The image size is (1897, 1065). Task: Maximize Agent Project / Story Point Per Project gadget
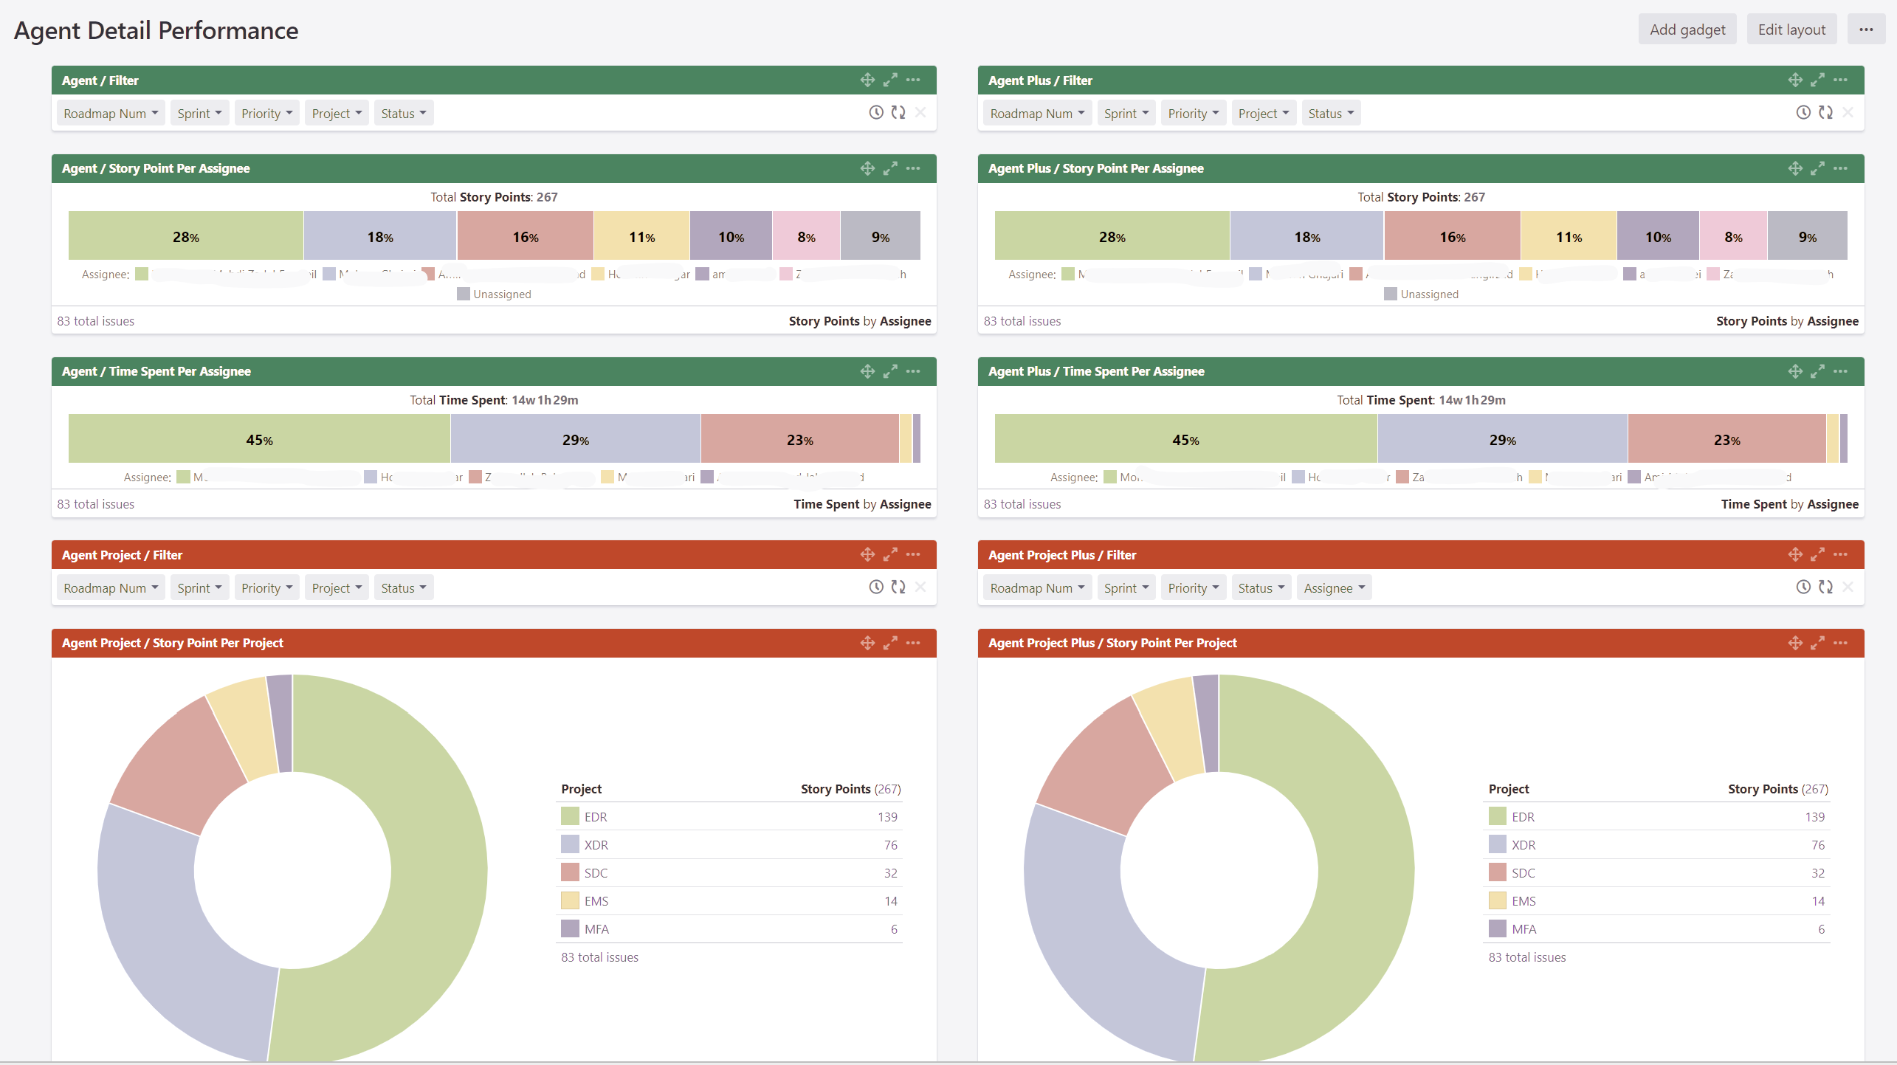point(890,643)
